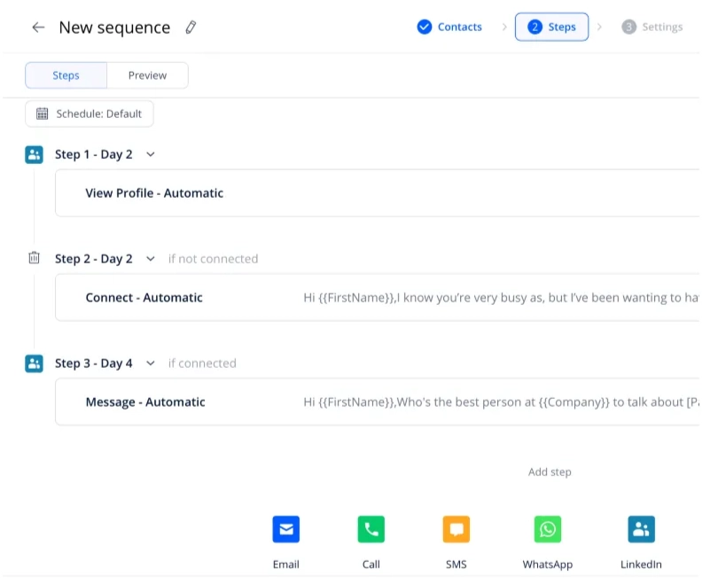The width and height of the screenshot is (710, 578).
Task: Add an SMS step
Action: tap(456, 530)
